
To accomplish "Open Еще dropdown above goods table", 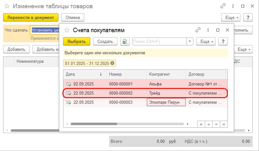I will tap(244, 49).
